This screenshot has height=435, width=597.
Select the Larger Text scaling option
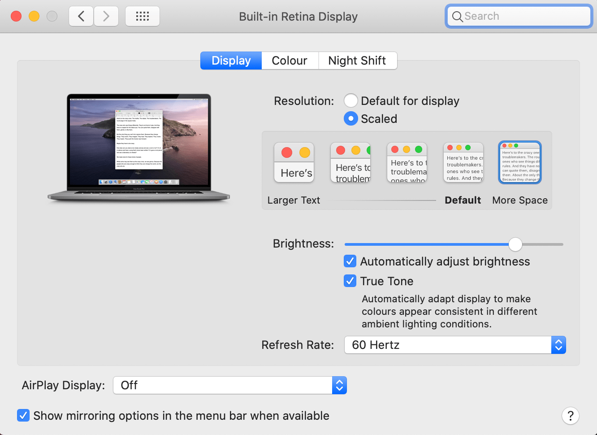(294, 162)
